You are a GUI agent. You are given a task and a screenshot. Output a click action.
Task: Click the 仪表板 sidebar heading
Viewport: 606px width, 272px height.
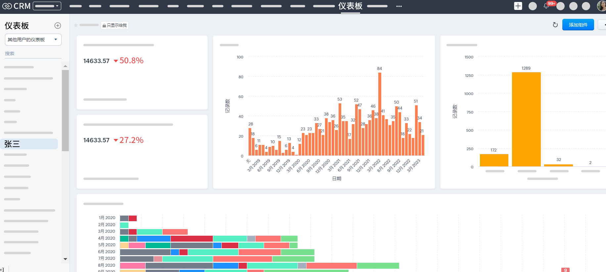[x=17, y=26]
